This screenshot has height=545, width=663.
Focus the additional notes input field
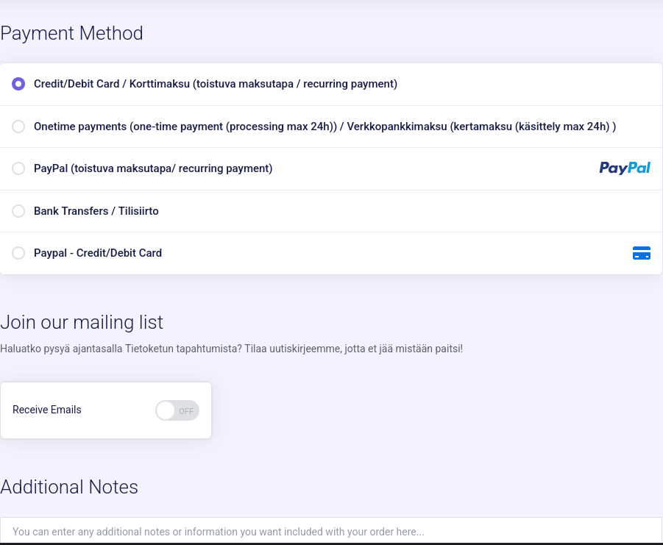pos(331,531)
